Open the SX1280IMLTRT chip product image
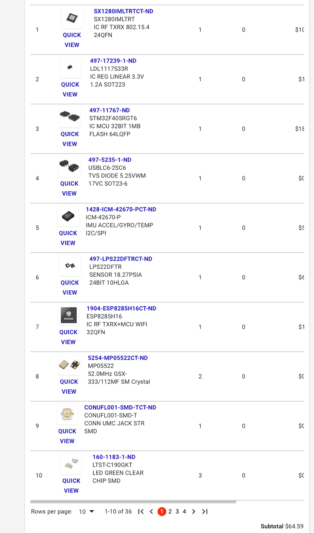The width and height of the screenshot is (314, 533). click(x=72, y=18)
